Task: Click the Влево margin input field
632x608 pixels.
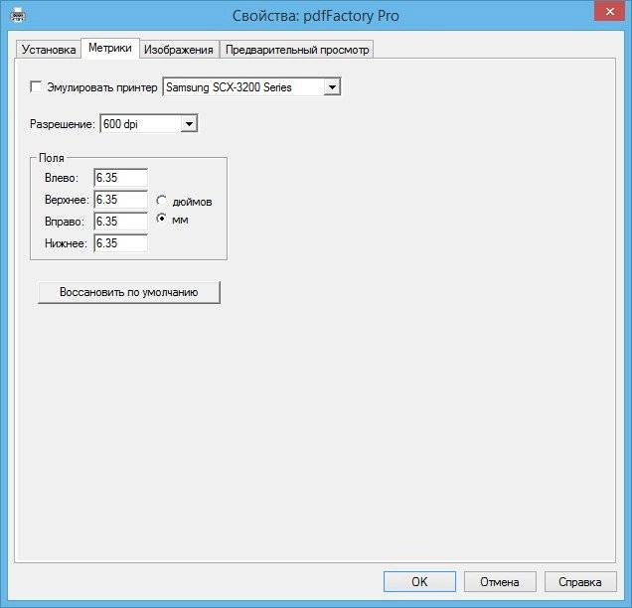Action: [x=121, y=178]
